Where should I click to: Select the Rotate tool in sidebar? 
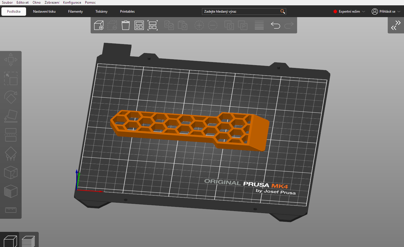pos(11,97)
